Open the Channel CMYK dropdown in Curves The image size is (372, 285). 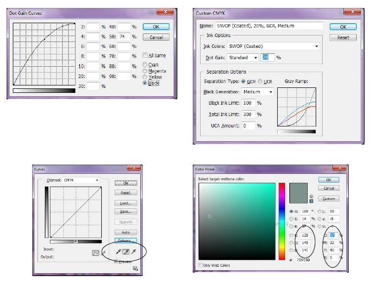pos(81,180)
